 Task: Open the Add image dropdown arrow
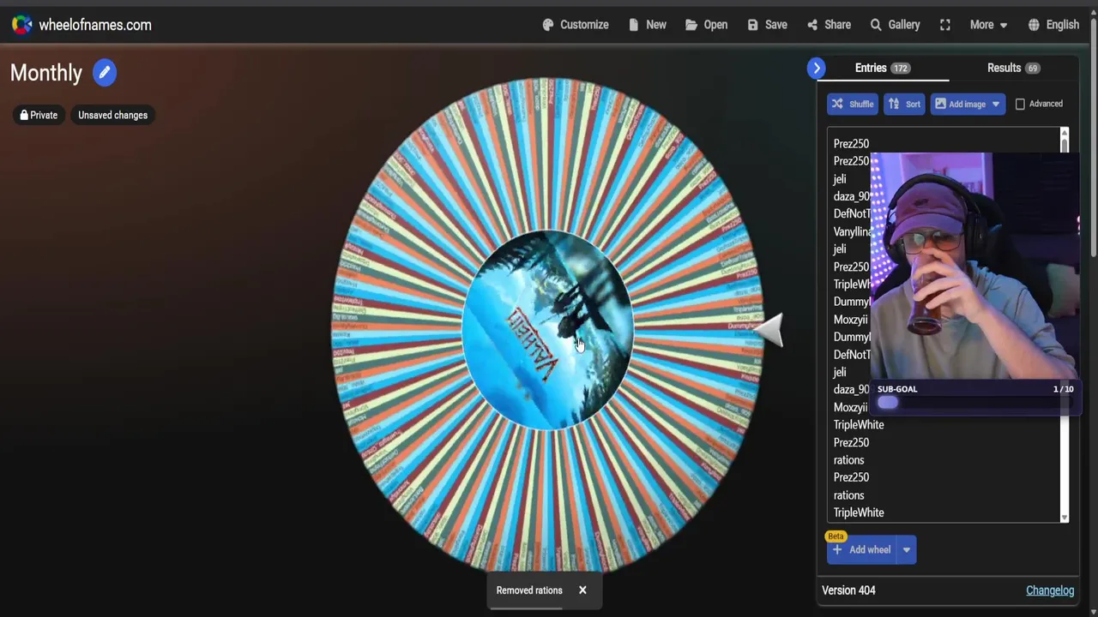point(996,104)
